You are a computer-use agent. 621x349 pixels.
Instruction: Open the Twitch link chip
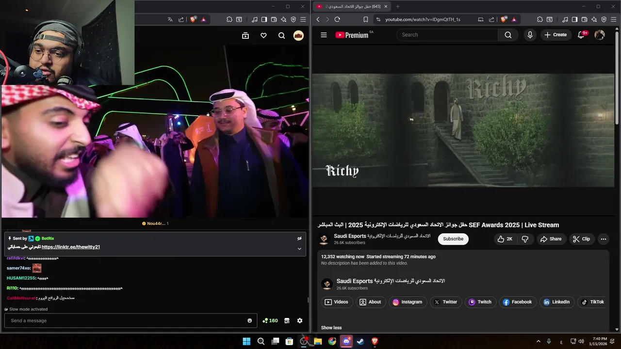[480, 302]
